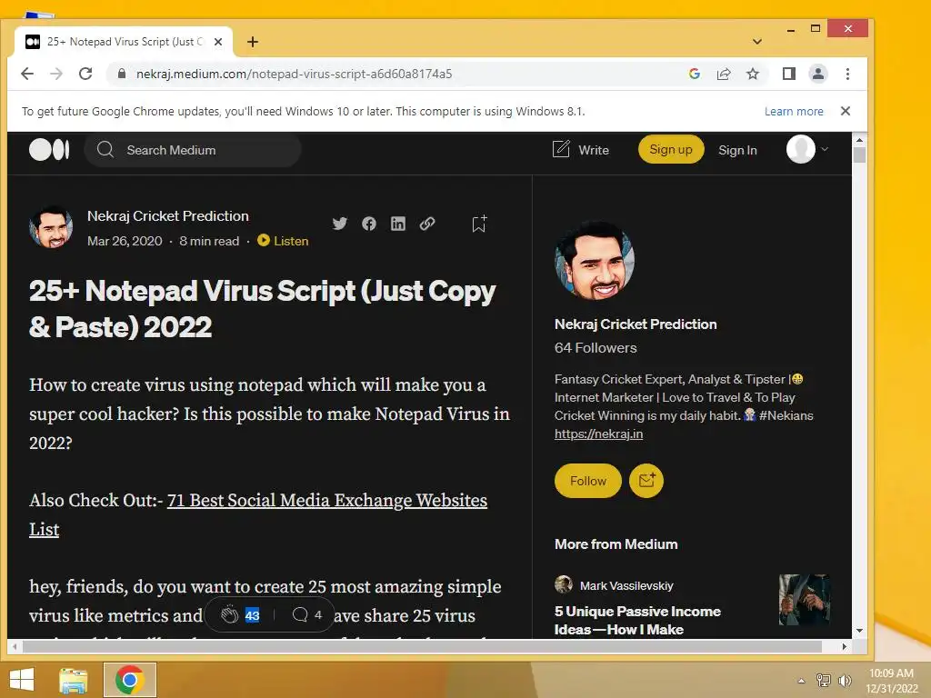
Task: Subscribe to author via envelope icon
Action: [646, 480]
